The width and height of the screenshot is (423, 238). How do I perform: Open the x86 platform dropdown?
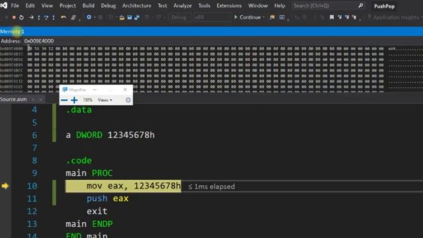coord(213,17)
